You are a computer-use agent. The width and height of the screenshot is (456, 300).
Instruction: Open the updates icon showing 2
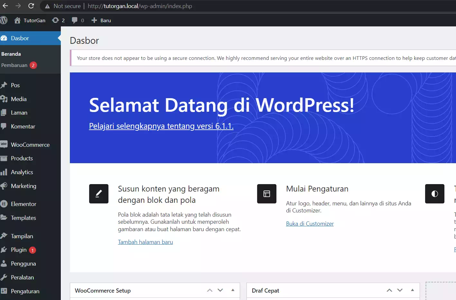click(x=55, y=20)
